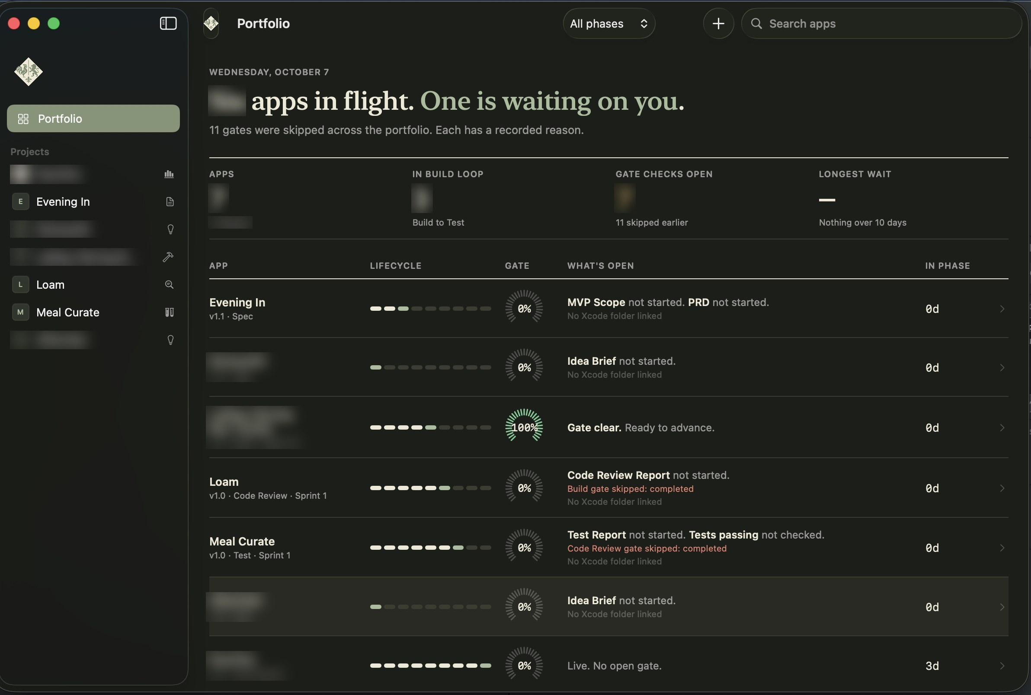The width and height of the screenshot is (1031, 695).
Task: Click the crest logo in sidebar
Action: [29, 71]
